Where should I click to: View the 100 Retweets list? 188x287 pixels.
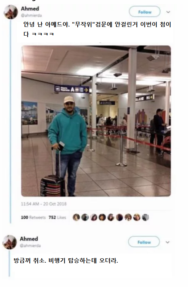33,218
